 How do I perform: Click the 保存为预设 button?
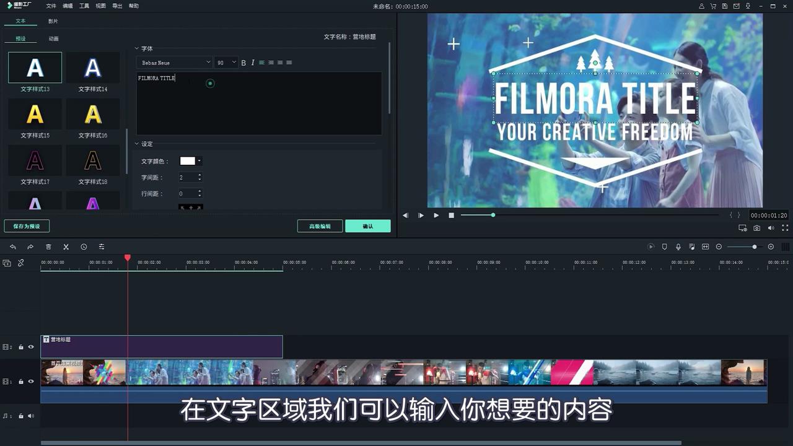pos(27,226)
